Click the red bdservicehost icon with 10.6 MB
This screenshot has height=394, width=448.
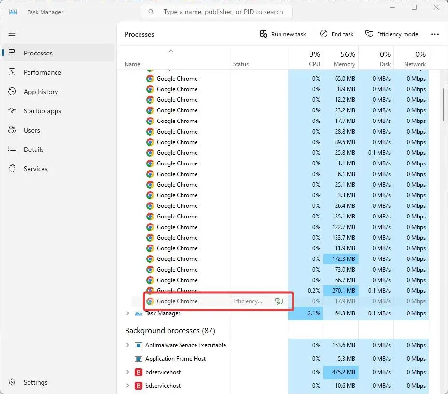139,386
